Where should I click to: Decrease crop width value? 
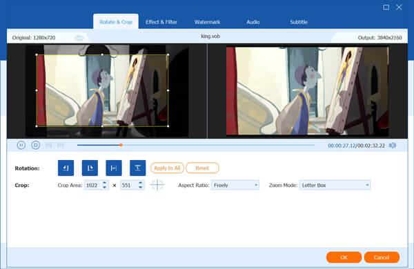[105, 187]
